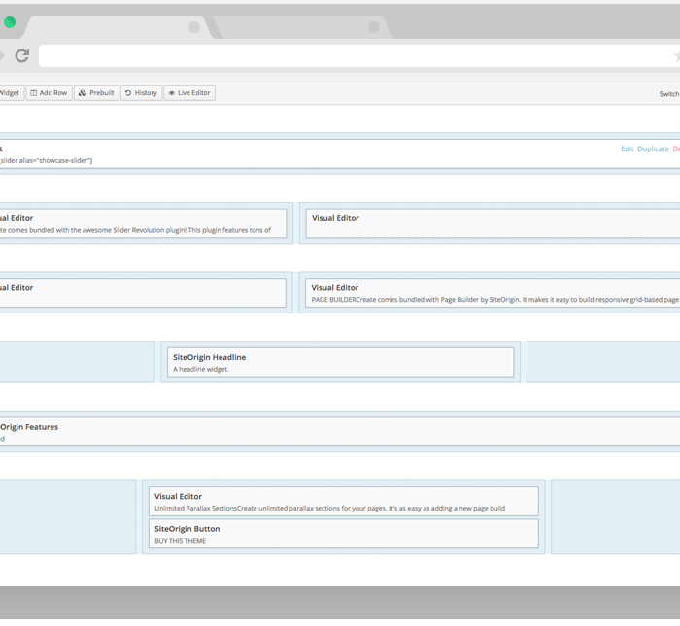Open the SiteOrigin Features widget
The height and width of the screenshot is (626, 680).
340,432
